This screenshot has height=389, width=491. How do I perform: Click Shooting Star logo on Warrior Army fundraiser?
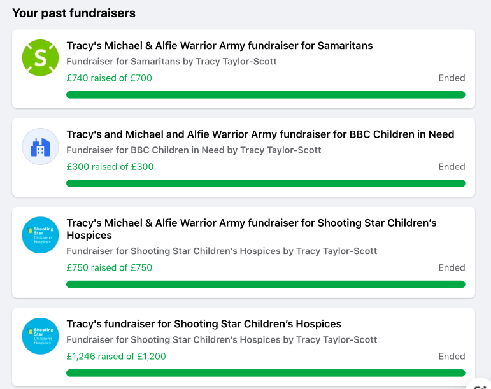point(40,235)
